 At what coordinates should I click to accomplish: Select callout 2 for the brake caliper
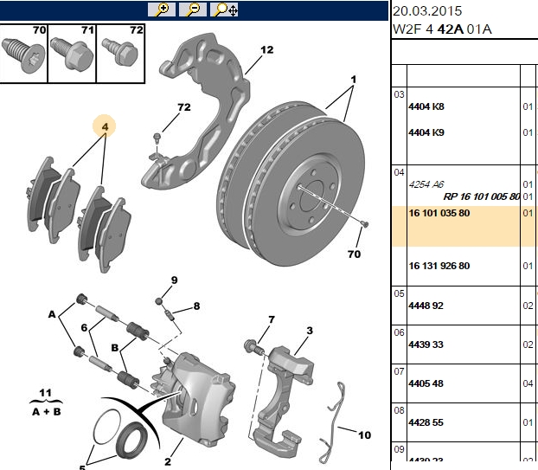[168, 461]
